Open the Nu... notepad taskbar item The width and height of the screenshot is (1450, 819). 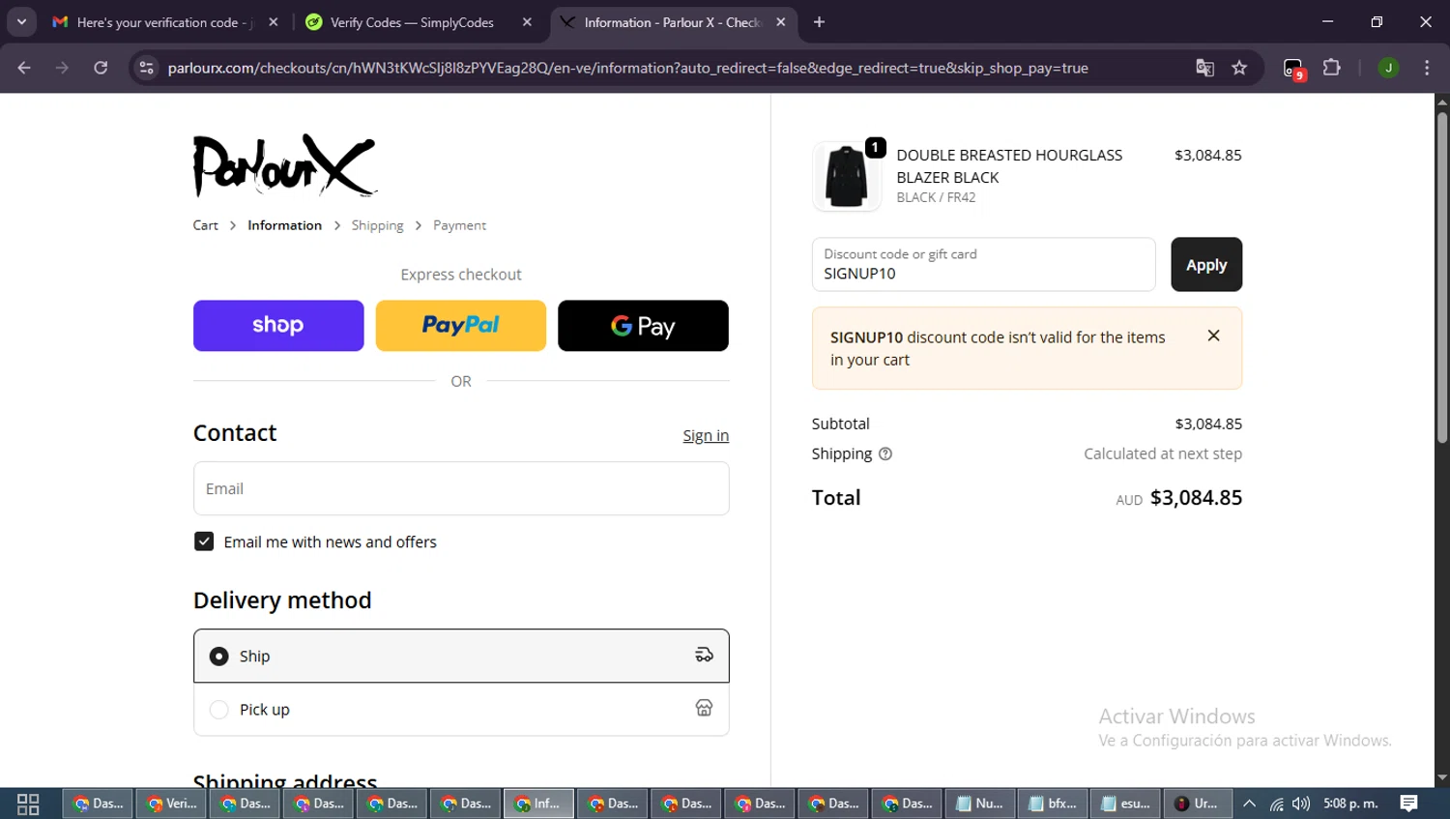click(979, 804)
